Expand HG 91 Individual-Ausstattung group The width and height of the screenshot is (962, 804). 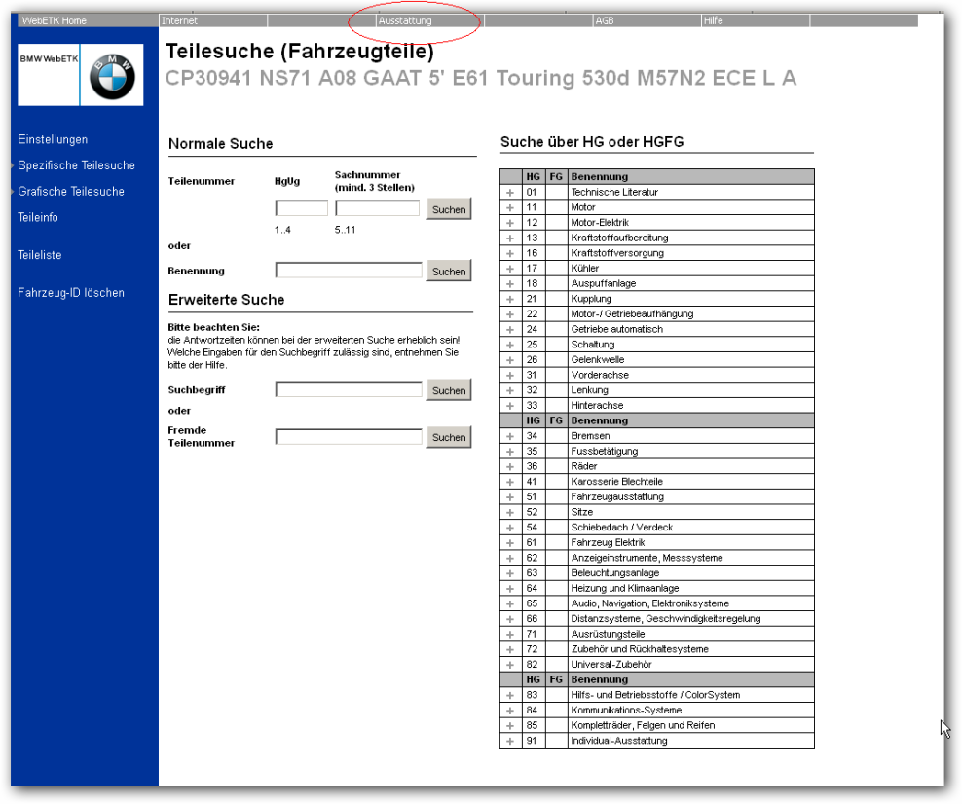(510, 742)
